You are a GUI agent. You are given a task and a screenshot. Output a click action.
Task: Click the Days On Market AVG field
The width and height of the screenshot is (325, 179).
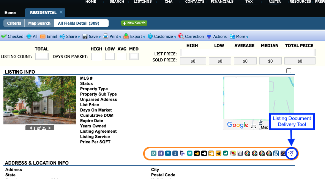point(122,56)
